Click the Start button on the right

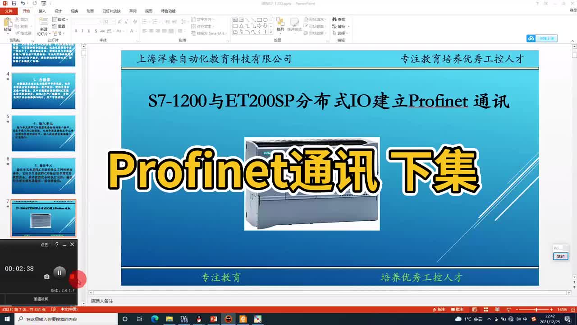pyautogui.click(x=560, y=256)
